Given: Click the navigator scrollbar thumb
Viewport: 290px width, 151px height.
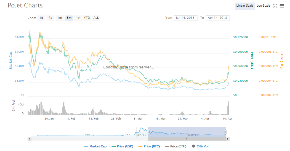Looking at the screenshot, I should click(187, 139).
